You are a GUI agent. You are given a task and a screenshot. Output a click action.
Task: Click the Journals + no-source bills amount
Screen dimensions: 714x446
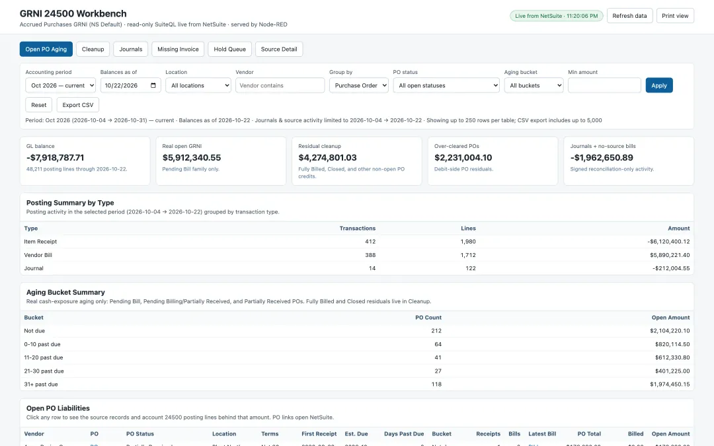[602, 157]
